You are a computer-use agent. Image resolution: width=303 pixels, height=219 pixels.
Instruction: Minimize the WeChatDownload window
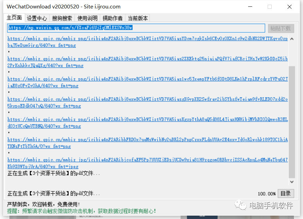tap(250, 7)
